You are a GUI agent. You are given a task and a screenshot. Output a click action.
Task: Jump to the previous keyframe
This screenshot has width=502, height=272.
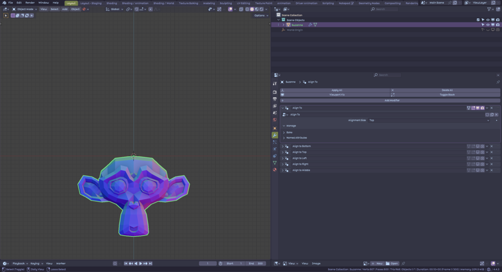[x=131, y=263]
